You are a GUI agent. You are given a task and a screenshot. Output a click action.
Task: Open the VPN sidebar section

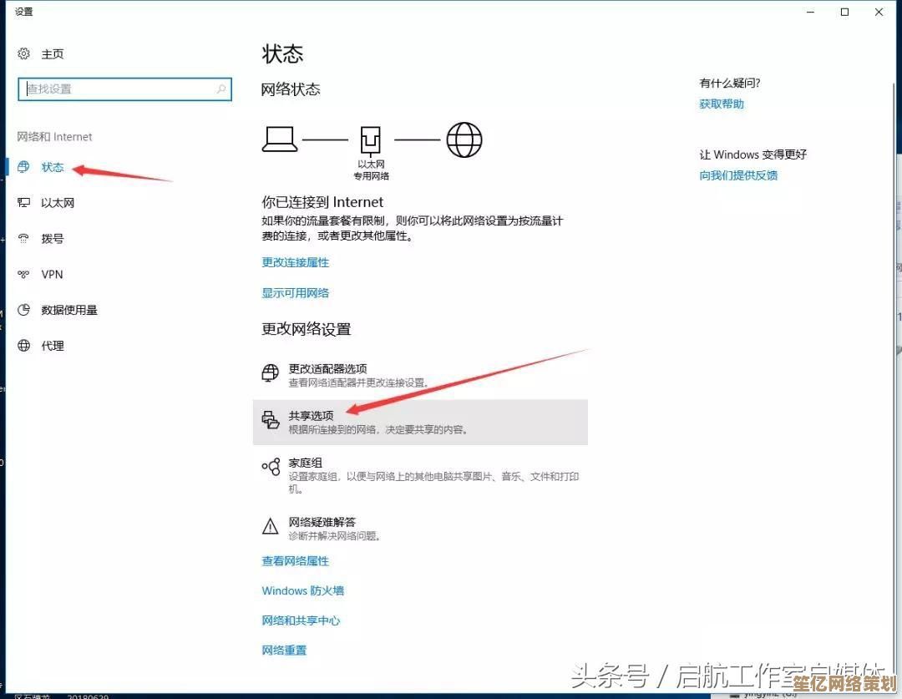[52, 275]
